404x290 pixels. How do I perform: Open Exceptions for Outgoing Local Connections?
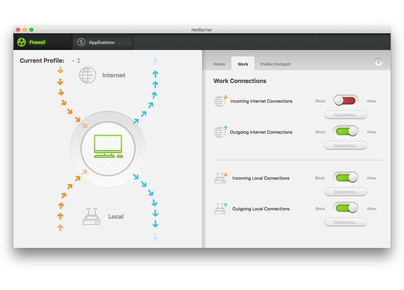tap(346, 222)
